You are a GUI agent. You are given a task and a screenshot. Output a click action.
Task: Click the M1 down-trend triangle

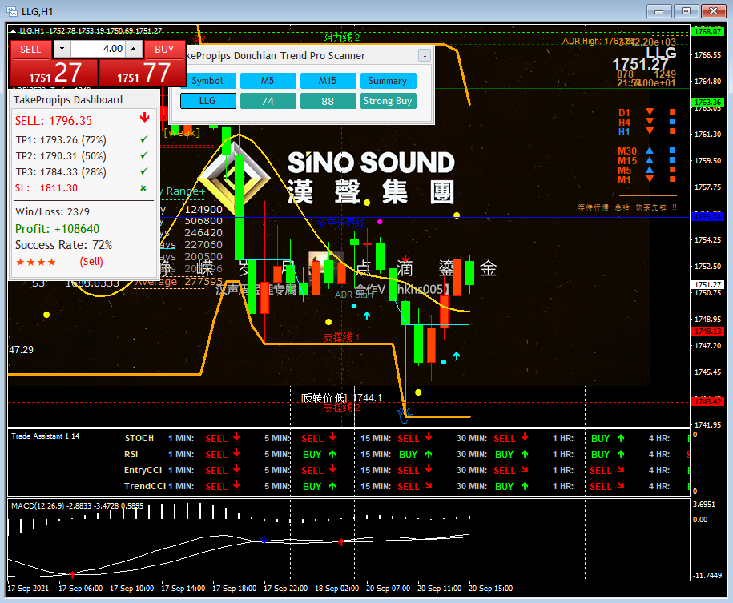[650, 179]
